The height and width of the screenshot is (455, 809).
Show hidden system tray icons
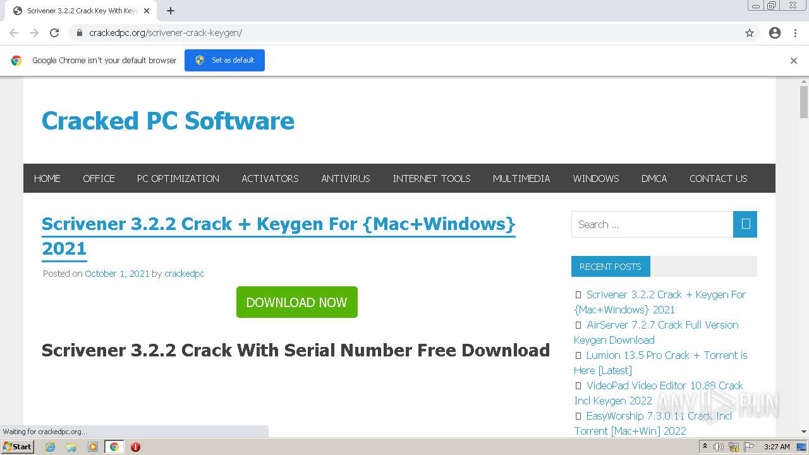[705, 447]
